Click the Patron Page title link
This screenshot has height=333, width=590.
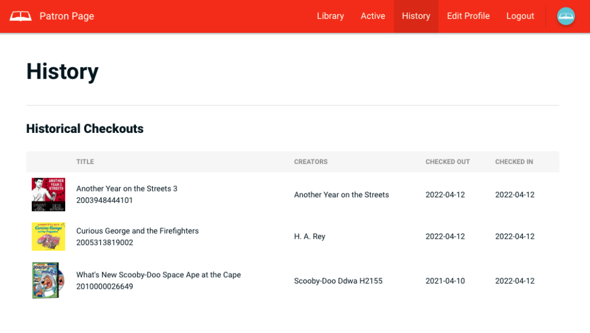point(67,16)
